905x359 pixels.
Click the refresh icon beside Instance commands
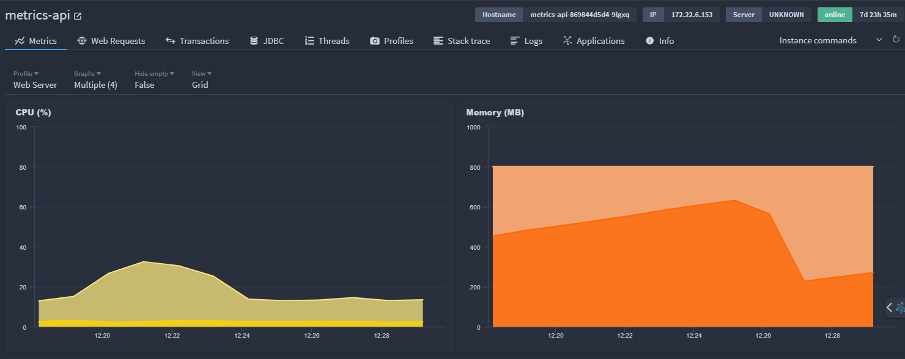click(x=896, y=40)
